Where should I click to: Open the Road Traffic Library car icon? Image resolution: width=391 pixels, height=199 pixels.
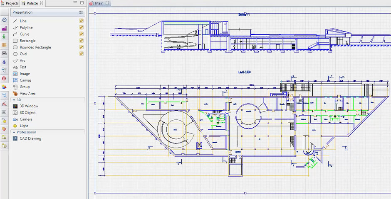pos(4,53)
